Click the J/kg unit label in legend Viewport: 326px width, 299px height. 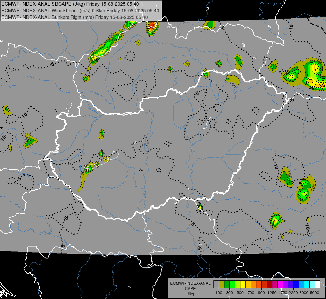coord(190,294)
